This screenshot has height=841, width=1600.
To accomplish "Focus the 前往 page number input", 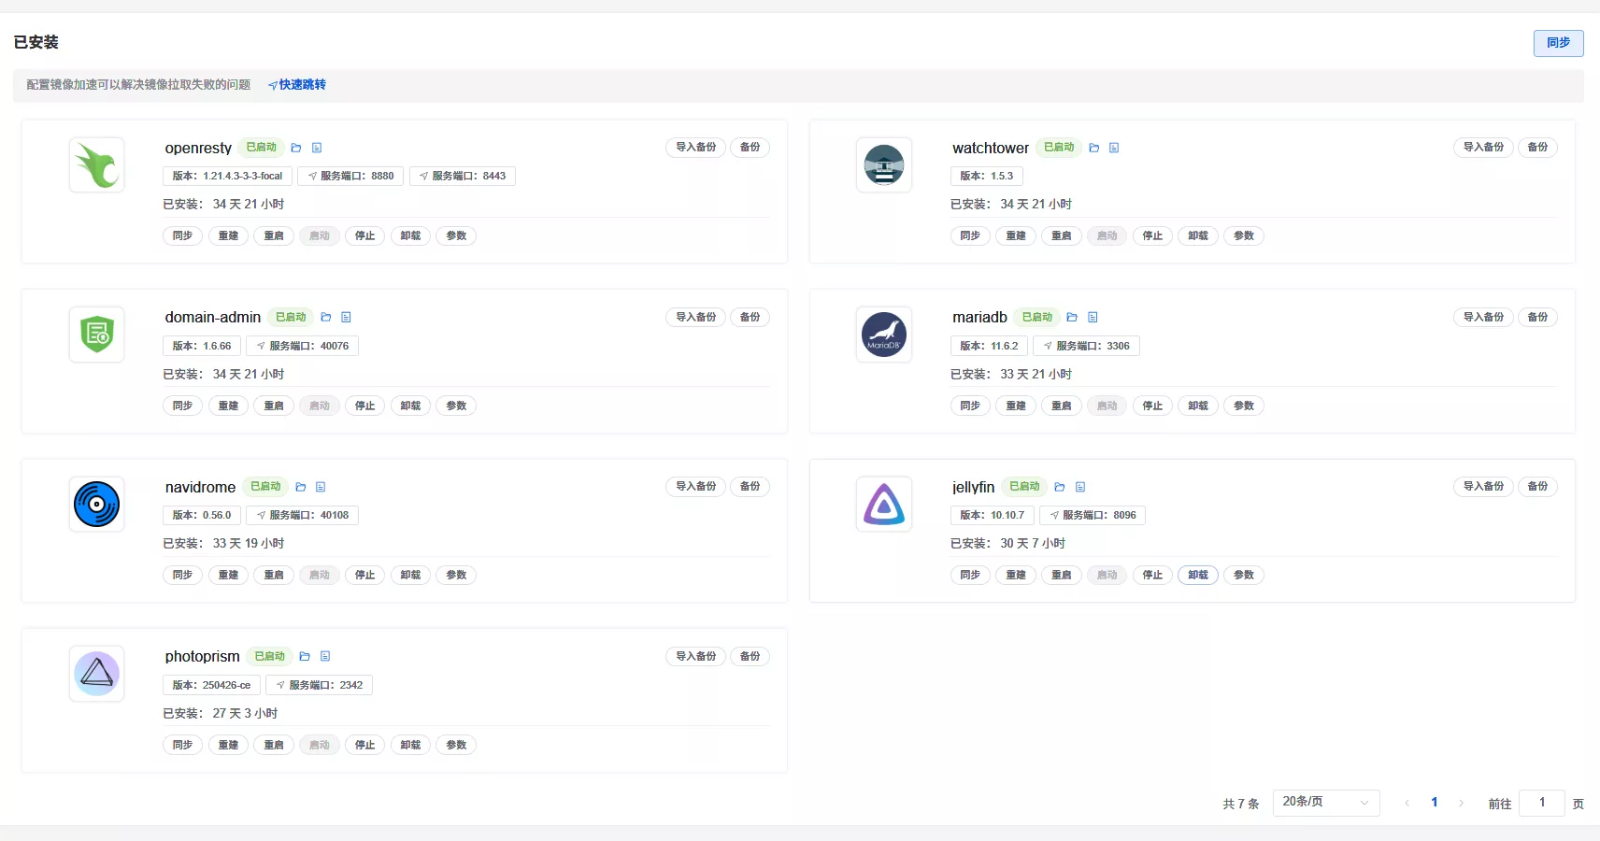I will click(x=1541, y=803).
